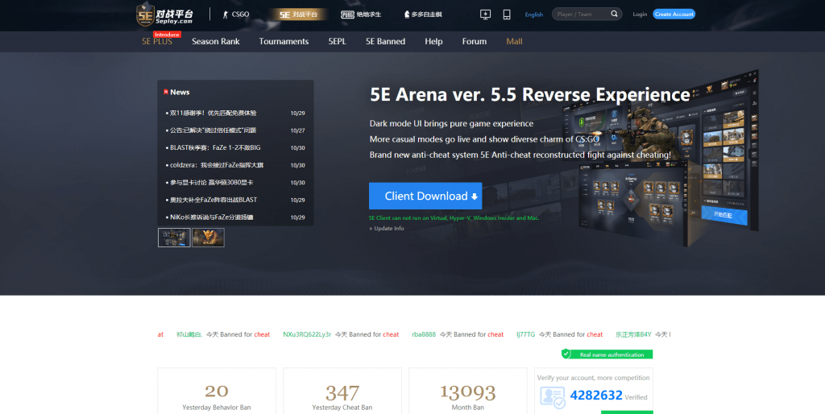Screen dimensions: 825x414
Task: Switch language using English link
Action: (x=534, y=14)
